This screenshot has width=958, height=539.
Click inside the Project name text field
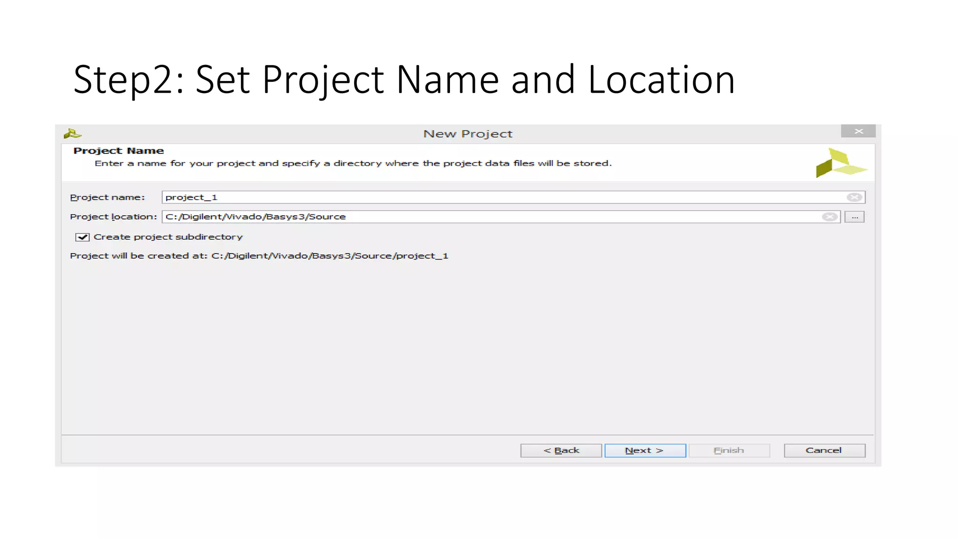click(x=468, y=197)
